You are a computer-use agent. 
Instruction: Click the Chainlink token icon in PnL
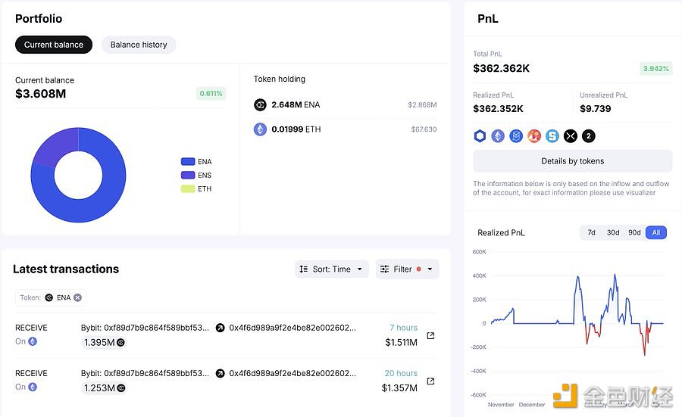tap(480, 136)
